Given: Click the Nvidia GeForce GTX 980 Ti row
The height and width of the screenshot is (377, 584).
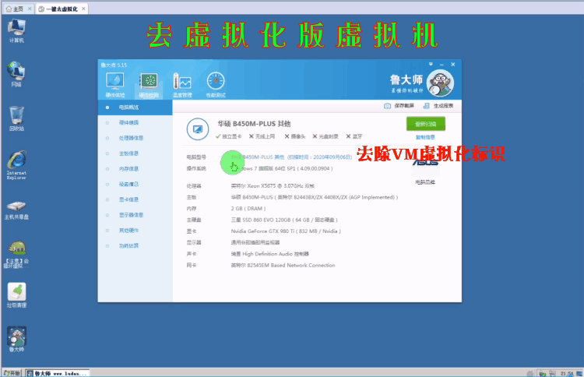Looking at the screenshot, I should pos(286,231).
